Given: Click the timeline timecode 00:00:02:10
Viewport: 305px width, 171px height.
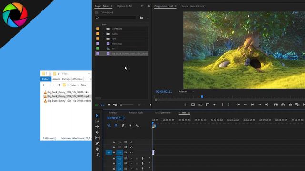Looking at the screenshot, I should pos(115,118).
